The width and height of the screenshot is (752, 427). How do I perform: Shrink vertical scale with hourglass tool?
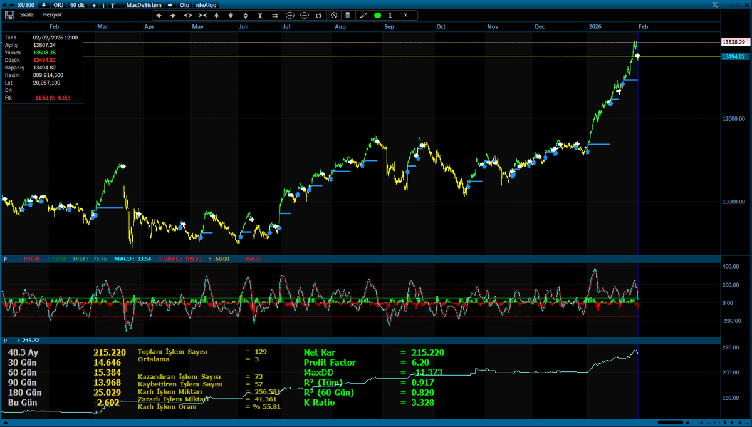pyautogui.click(x=260, y=15)
